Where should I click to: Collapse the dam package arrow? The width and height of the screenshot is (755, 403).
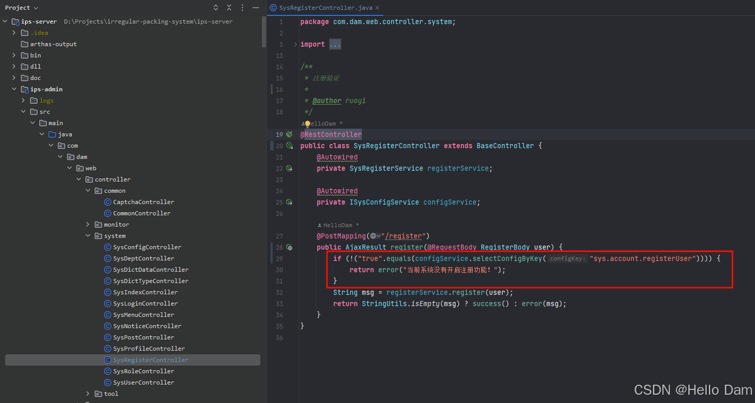coord(60,157)
